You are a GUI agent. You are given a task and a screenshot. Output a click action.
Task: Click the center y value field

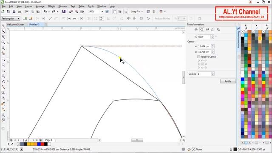(204, 52)
